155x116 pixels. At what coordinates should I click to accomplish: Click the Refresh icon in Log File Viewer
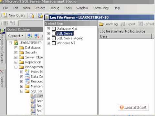tap(140, 24)
